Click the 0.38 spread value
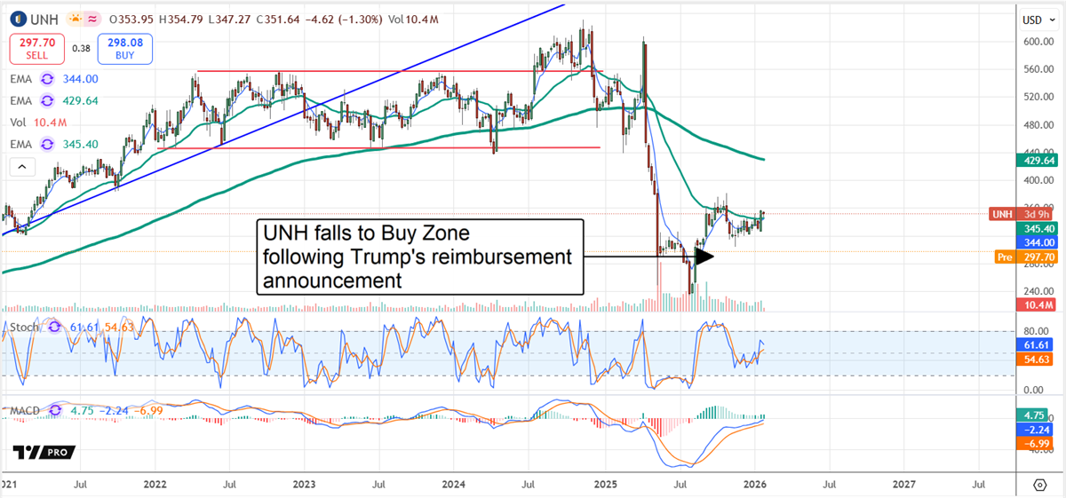1066x498 pixels. coord(81,49)
